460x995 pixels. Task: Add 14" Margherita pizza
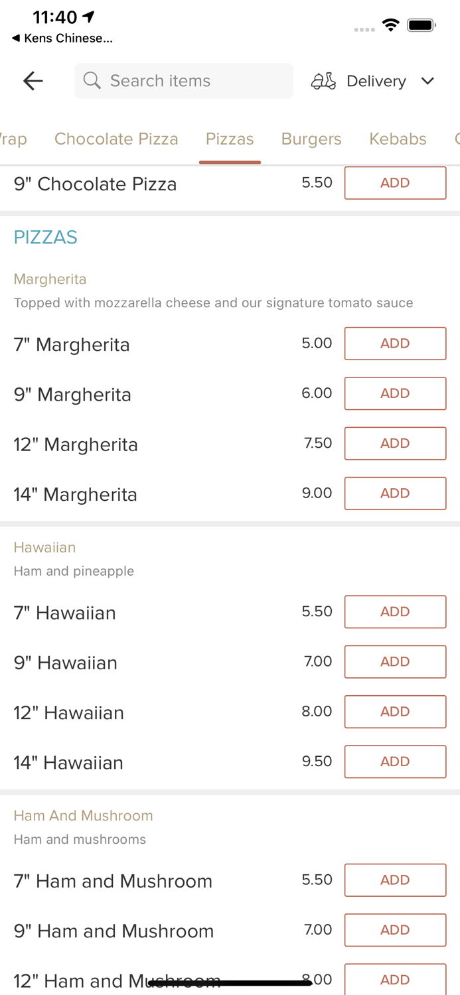click(x=395, y=494)
